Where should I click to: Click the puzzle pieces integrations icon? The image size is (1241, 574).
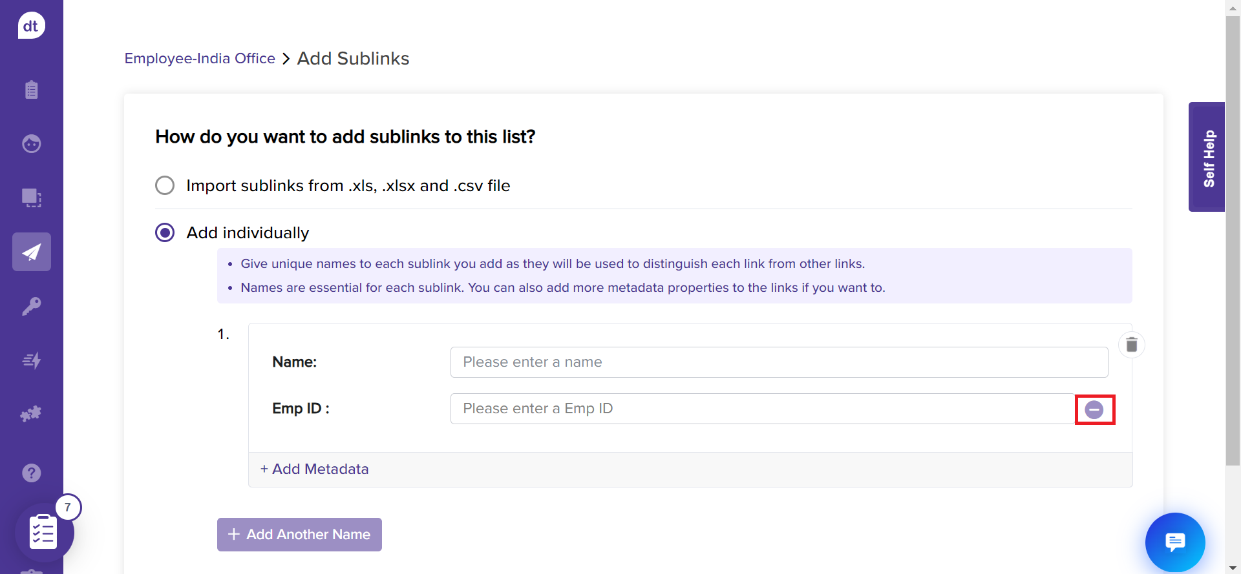pyautogui.click(x=31, y=414)
